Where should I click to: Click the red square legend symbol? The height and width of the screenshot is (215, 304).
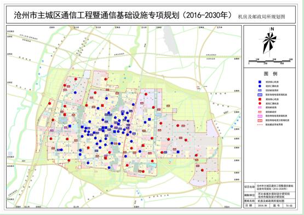260,99
